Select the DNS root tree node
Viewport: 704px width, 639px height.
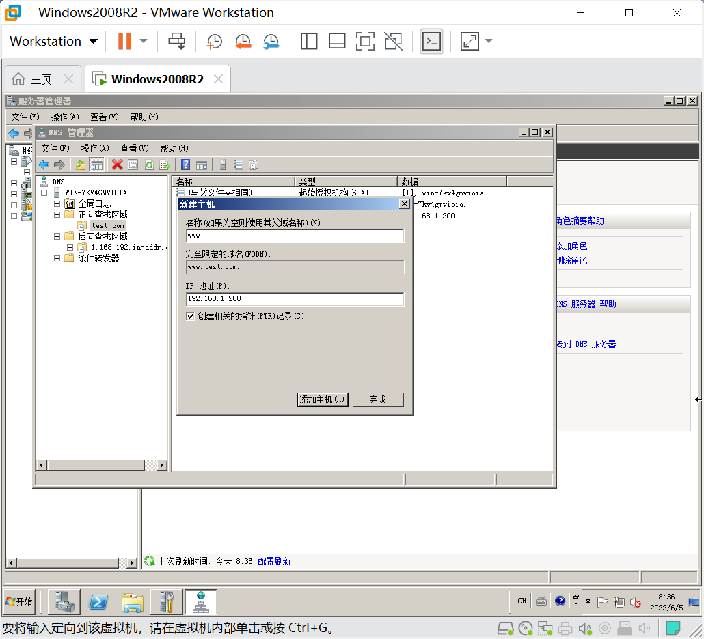point(58,182)
